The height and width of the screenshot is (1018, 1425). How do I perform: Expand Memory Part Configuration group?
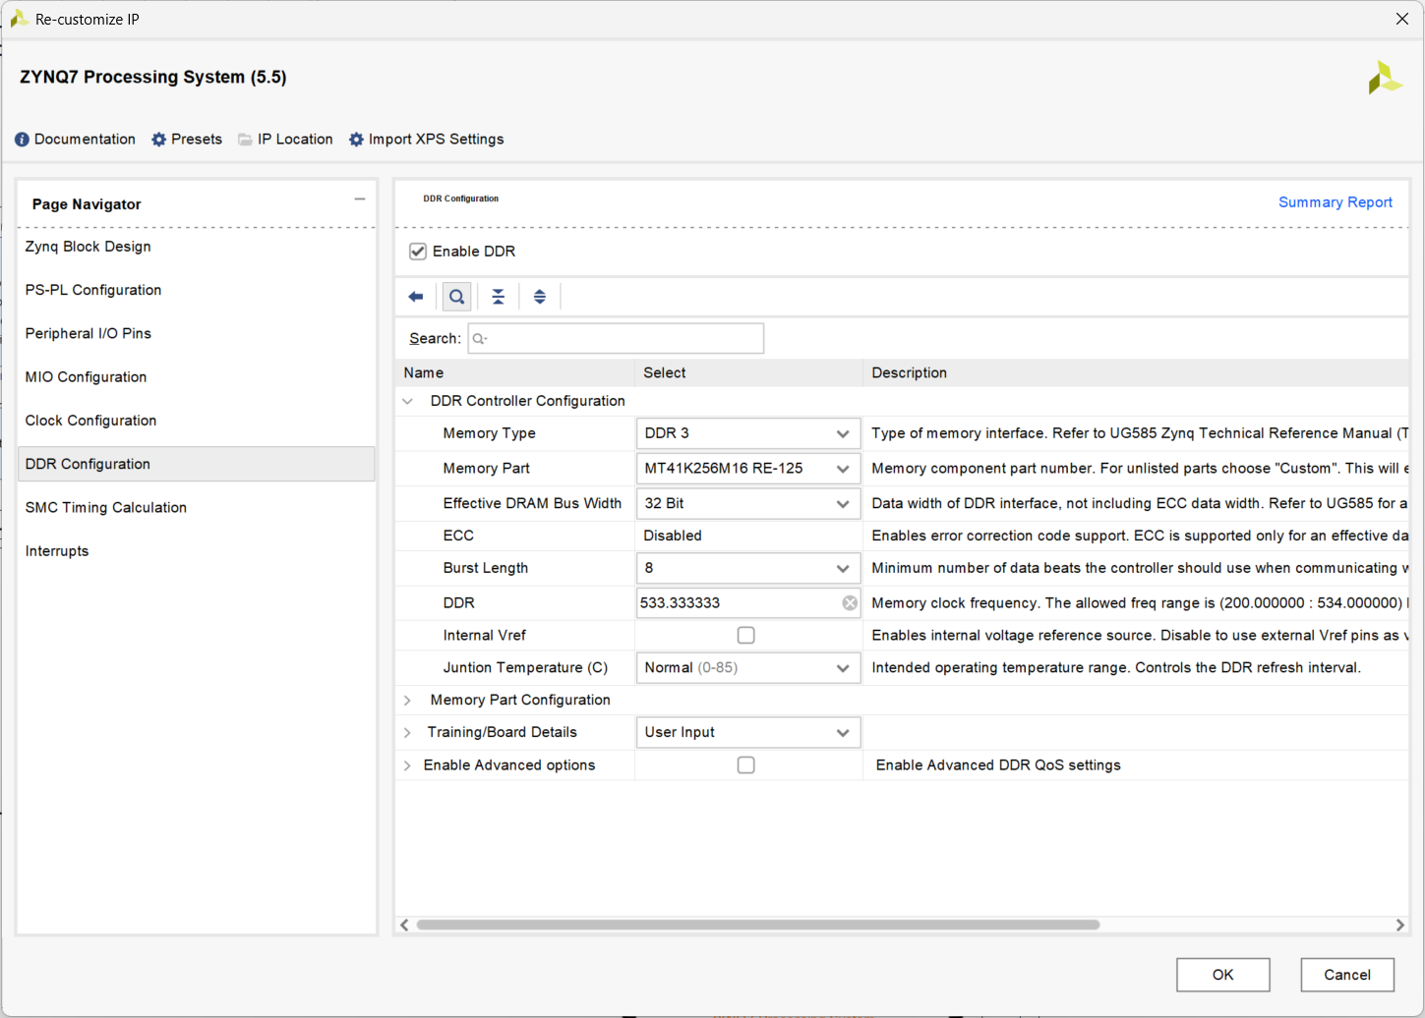[407, 700]
